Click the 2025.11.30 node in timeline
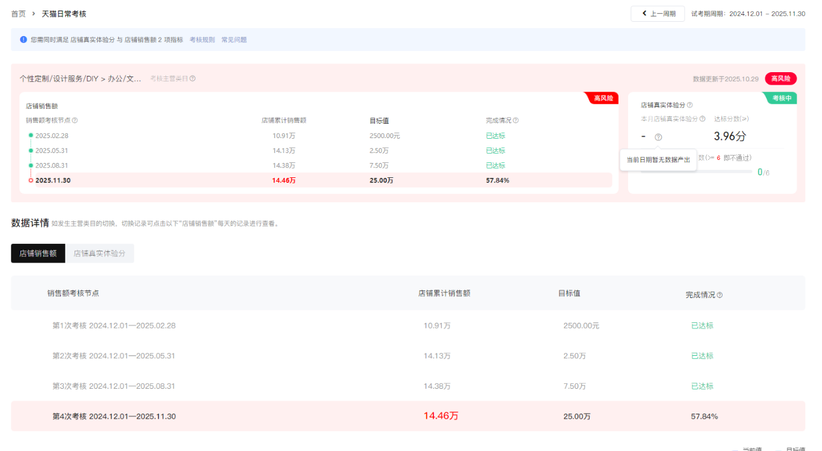Screen dimensions: 822x451 [52, 180]
